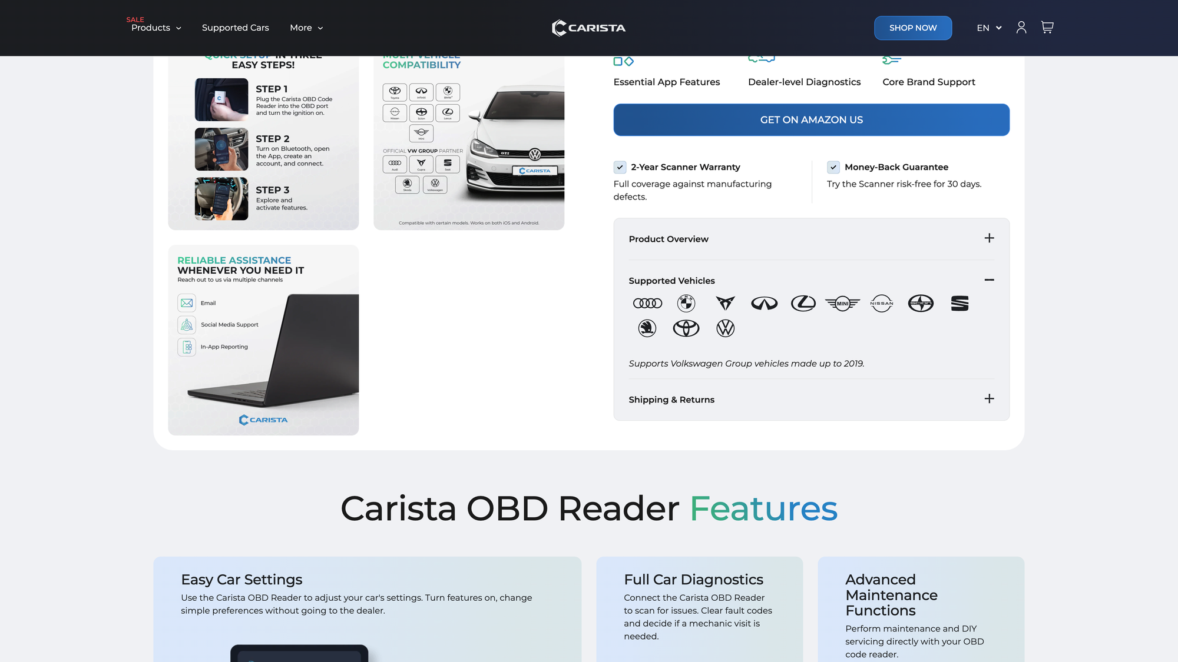Select the BMW logo under Supported Vehicles
Screen dimensions: 1178x662
coord(686,304)
